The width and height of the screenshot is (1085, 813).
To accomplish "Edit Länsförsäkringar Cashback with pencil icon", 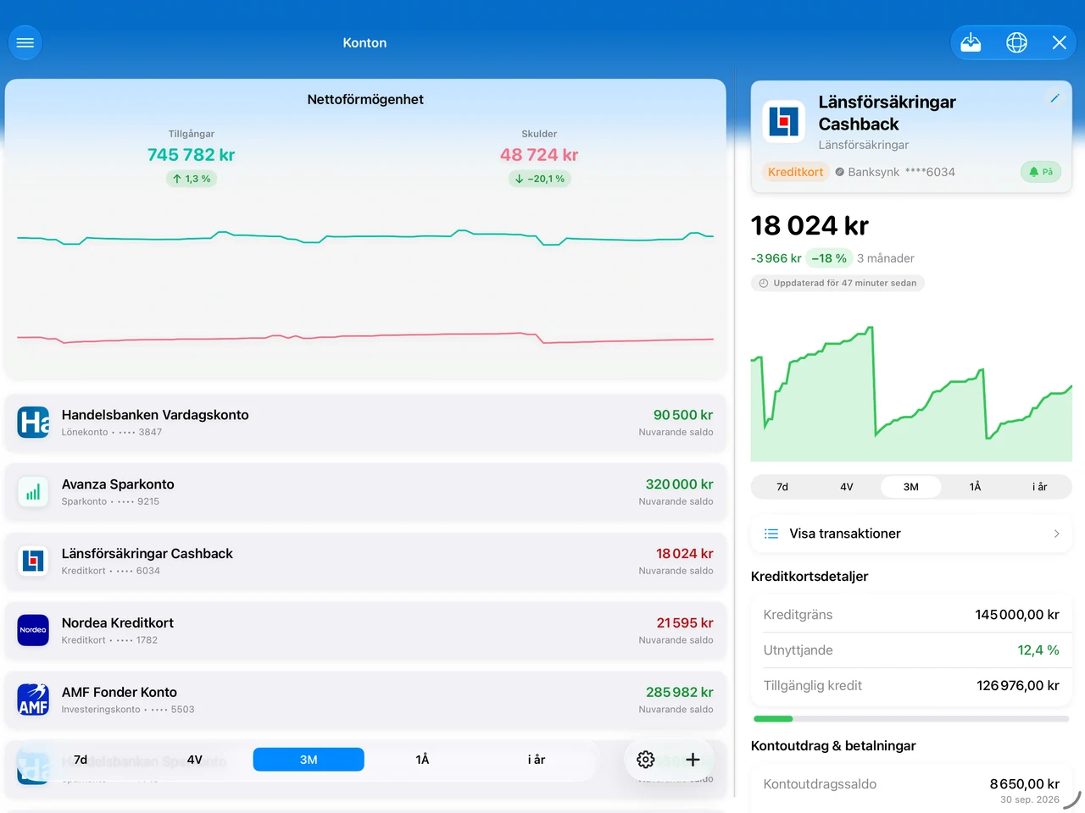I will [x=1054, y=98].
